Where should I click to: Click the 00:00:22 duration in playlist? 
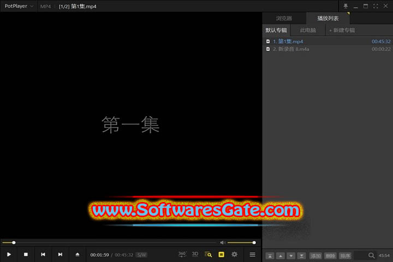coord(381,49)
